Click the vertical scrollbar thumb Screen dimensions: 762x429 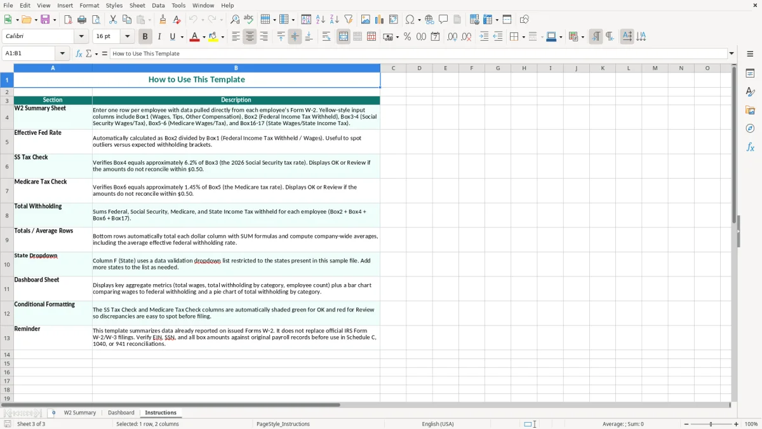(x=734, y=145)
